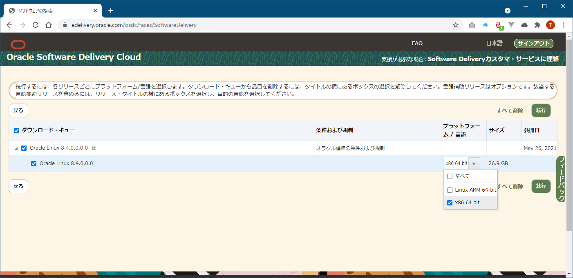
Task: Check the Linux ARM 64-bit option
Action: click(x=450, y=190)
